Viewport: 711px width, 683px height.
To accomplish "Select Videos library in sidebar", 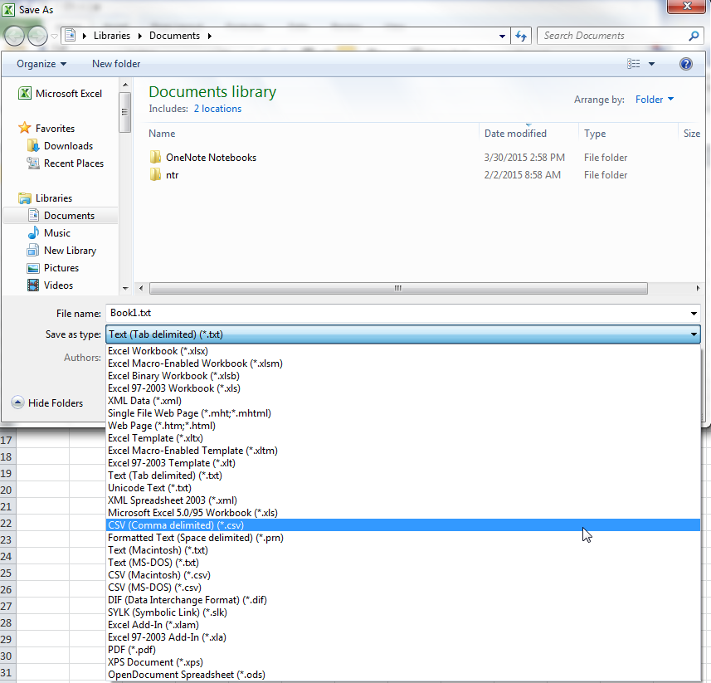I will [x=51, y=285].
